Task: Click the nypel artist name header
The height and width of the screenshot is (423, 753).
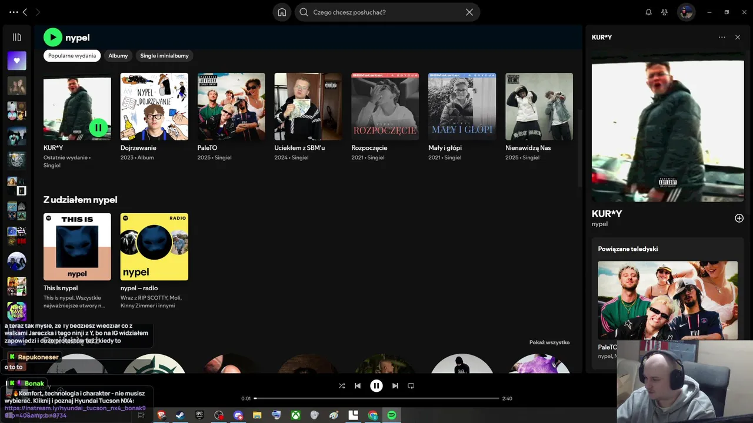Action: [x=78, y=38]
